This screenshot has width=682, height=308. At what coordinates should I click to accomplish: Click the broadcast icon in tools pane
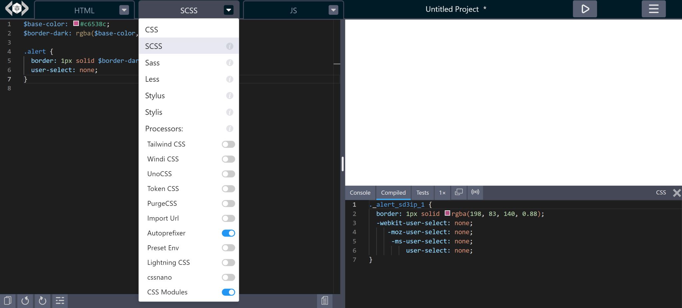point(475,192)
